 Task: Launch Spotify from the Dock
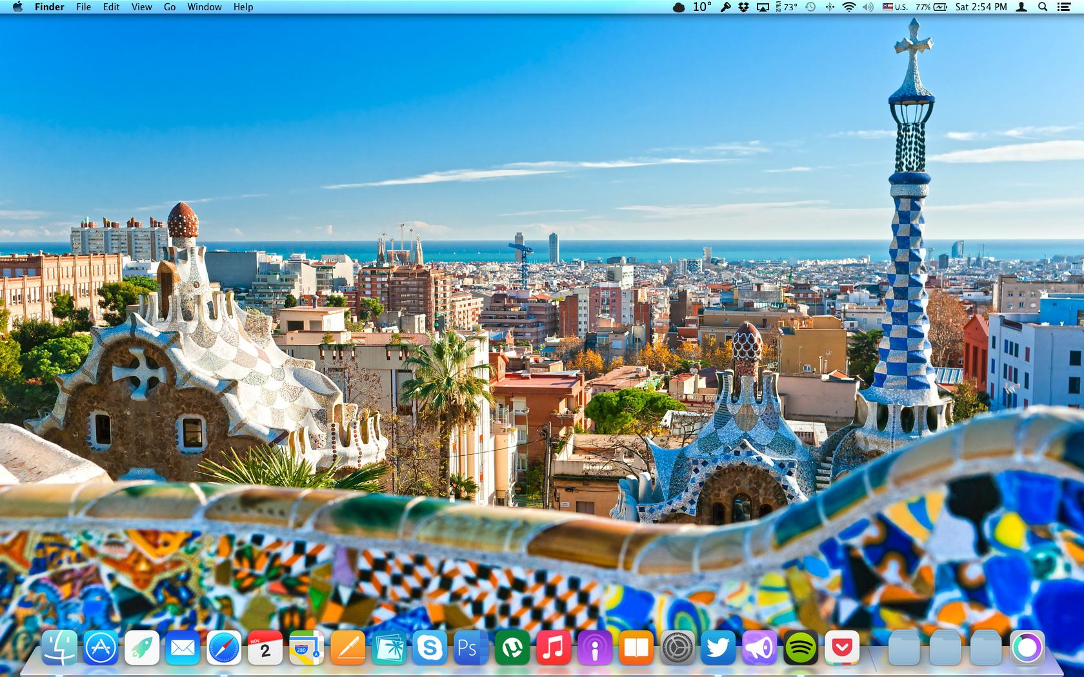801,647
